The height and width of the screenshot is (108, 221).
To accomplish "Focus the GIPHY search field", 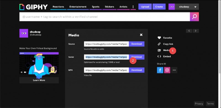I will [x=105, y=17].
